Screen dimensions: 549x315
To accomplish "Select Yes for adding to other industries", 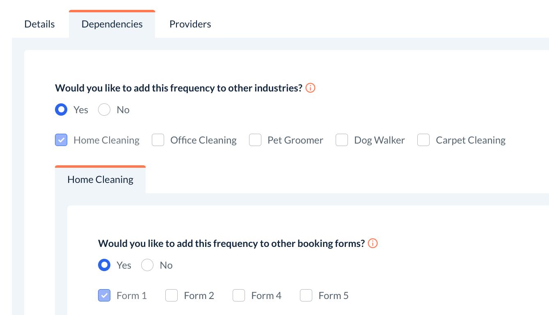I will [61, 110].
